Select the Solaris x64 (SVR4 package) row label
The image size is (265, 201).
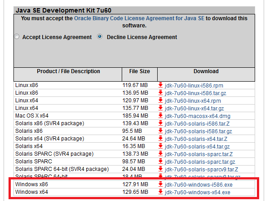(50, 139)
